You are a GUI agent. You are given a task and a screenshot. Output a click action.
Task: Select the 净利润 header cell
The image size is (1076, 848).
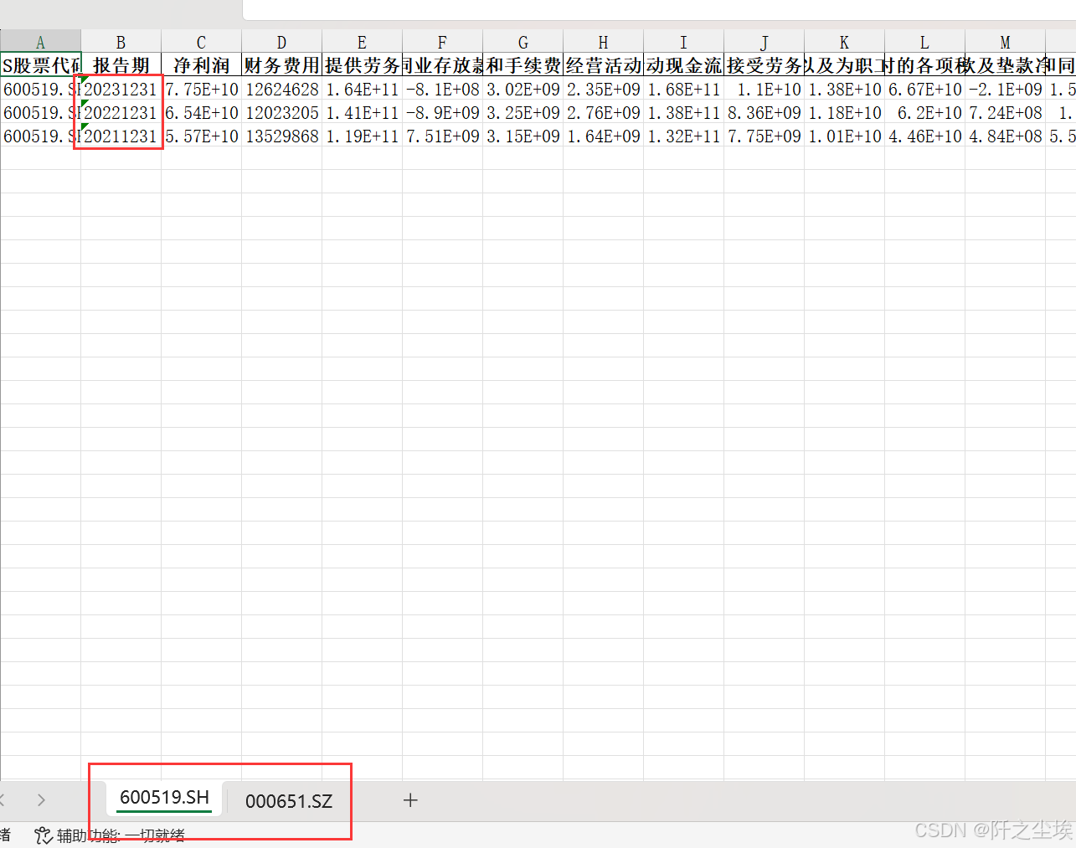click(x=201, y=65)
